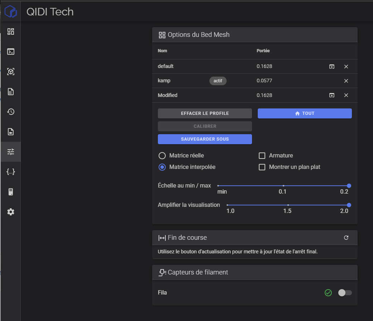Open the History page icon
This screenshot has width=373, height=321.
pos(11,112)
